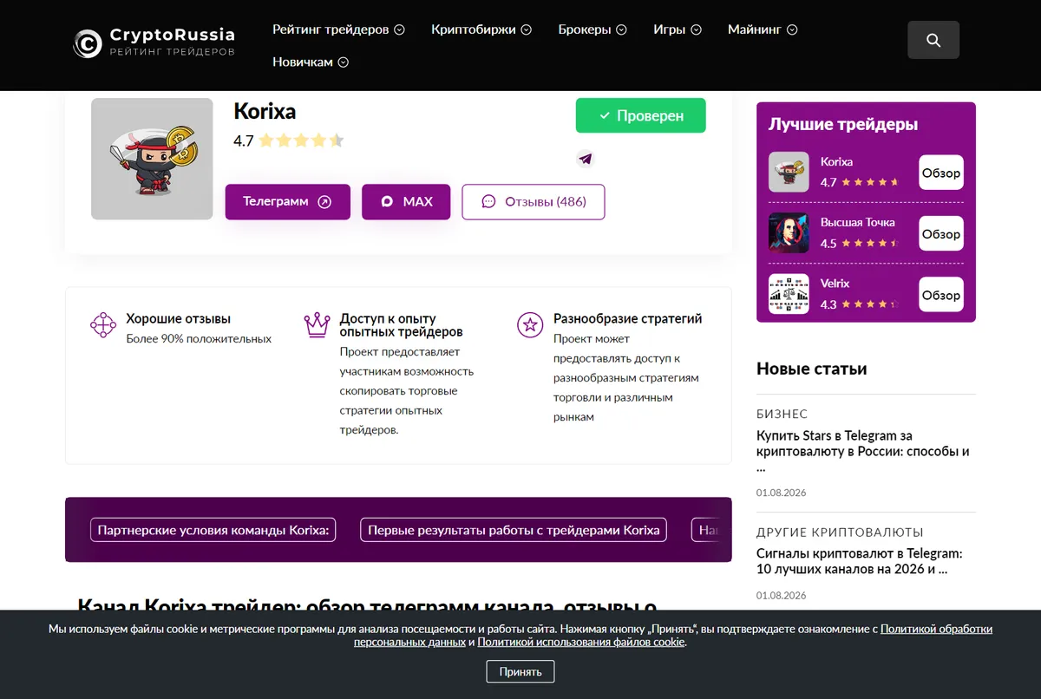The image size is (1041, 699).
Task: Open article Купить Stars в Telegram
Action: tap(863, 451)
